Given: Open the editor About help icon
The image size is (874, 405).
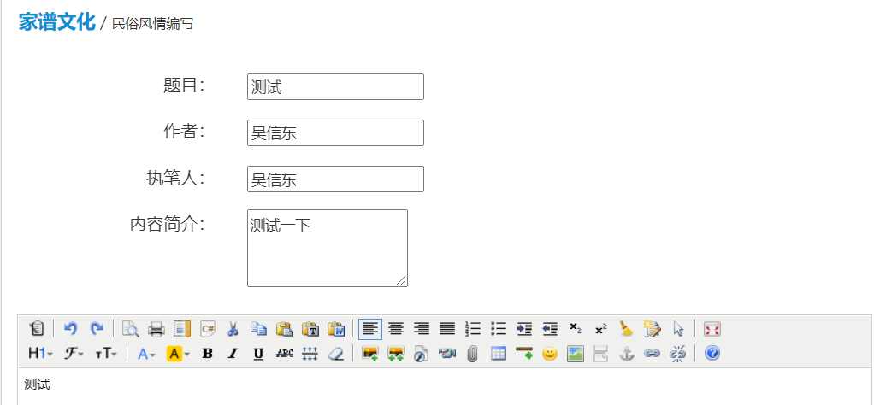Looking at the screenshot, I should click(x=712, y=353).
